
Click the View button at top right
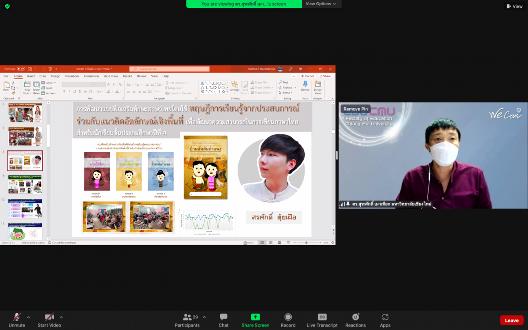click(x=514, y=6)
